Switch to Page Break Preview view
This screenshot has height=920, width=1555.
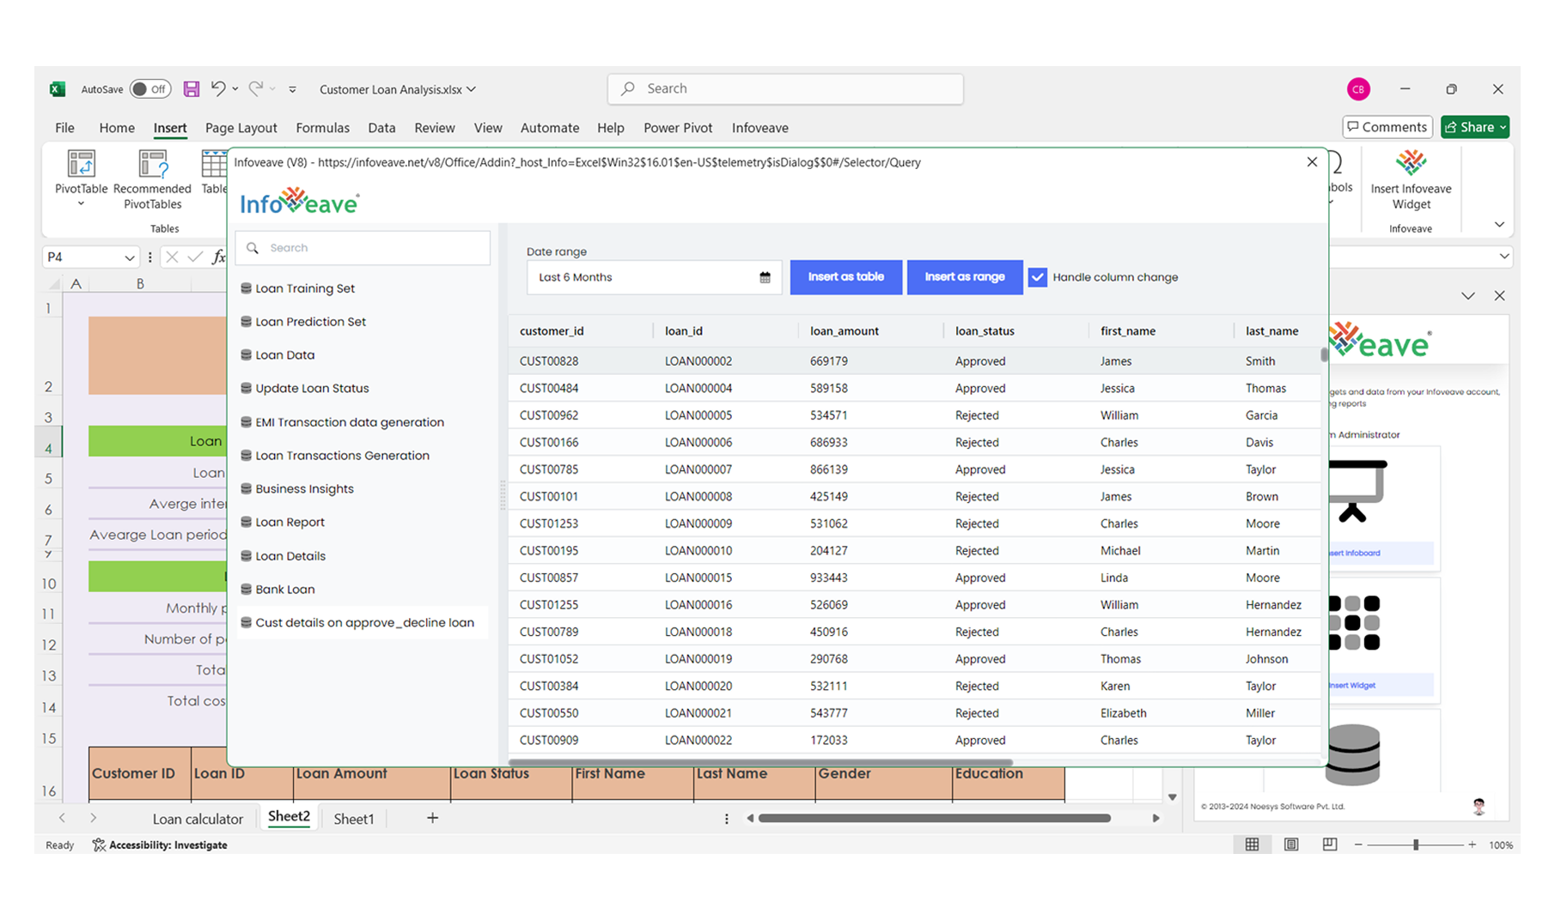pos(1330,844)
